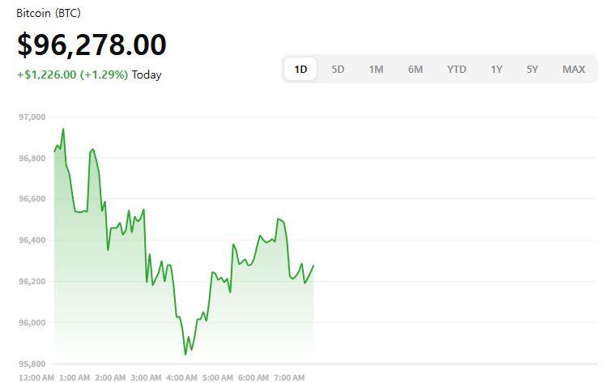
Task: Select the MAX time range
Action: coord(573,69)
